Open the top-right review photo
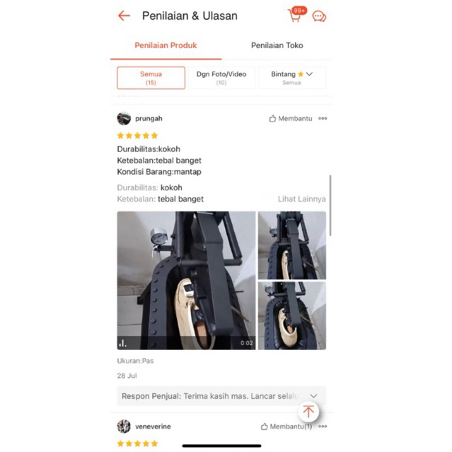The image size is (452, 452). coord(292,245)
